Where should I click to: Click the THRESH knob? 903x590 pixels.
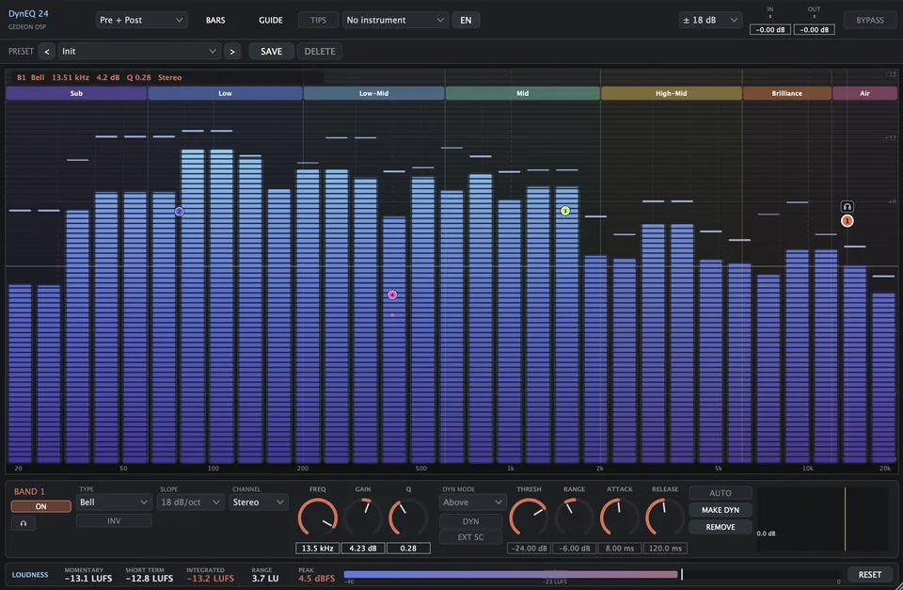(x=529, y=518)
